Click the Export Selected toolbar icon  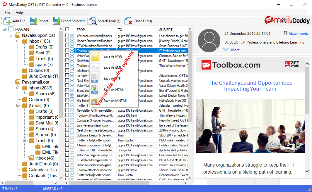pyautogui.click(x=56, y=21)
